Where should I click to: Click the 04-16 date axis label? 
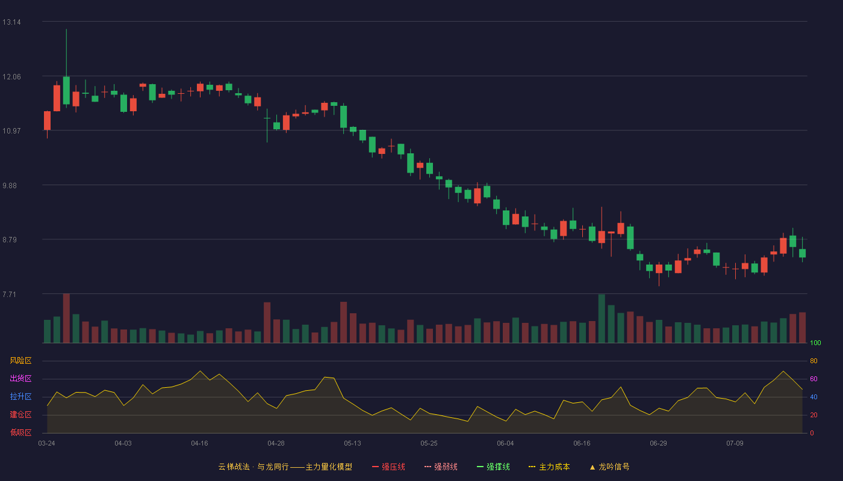199,443
